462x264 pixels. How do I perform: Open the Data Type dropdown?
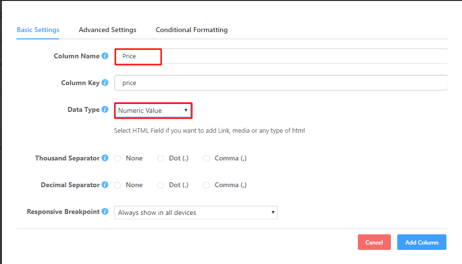pyautogui.click(x=153, y=110)
